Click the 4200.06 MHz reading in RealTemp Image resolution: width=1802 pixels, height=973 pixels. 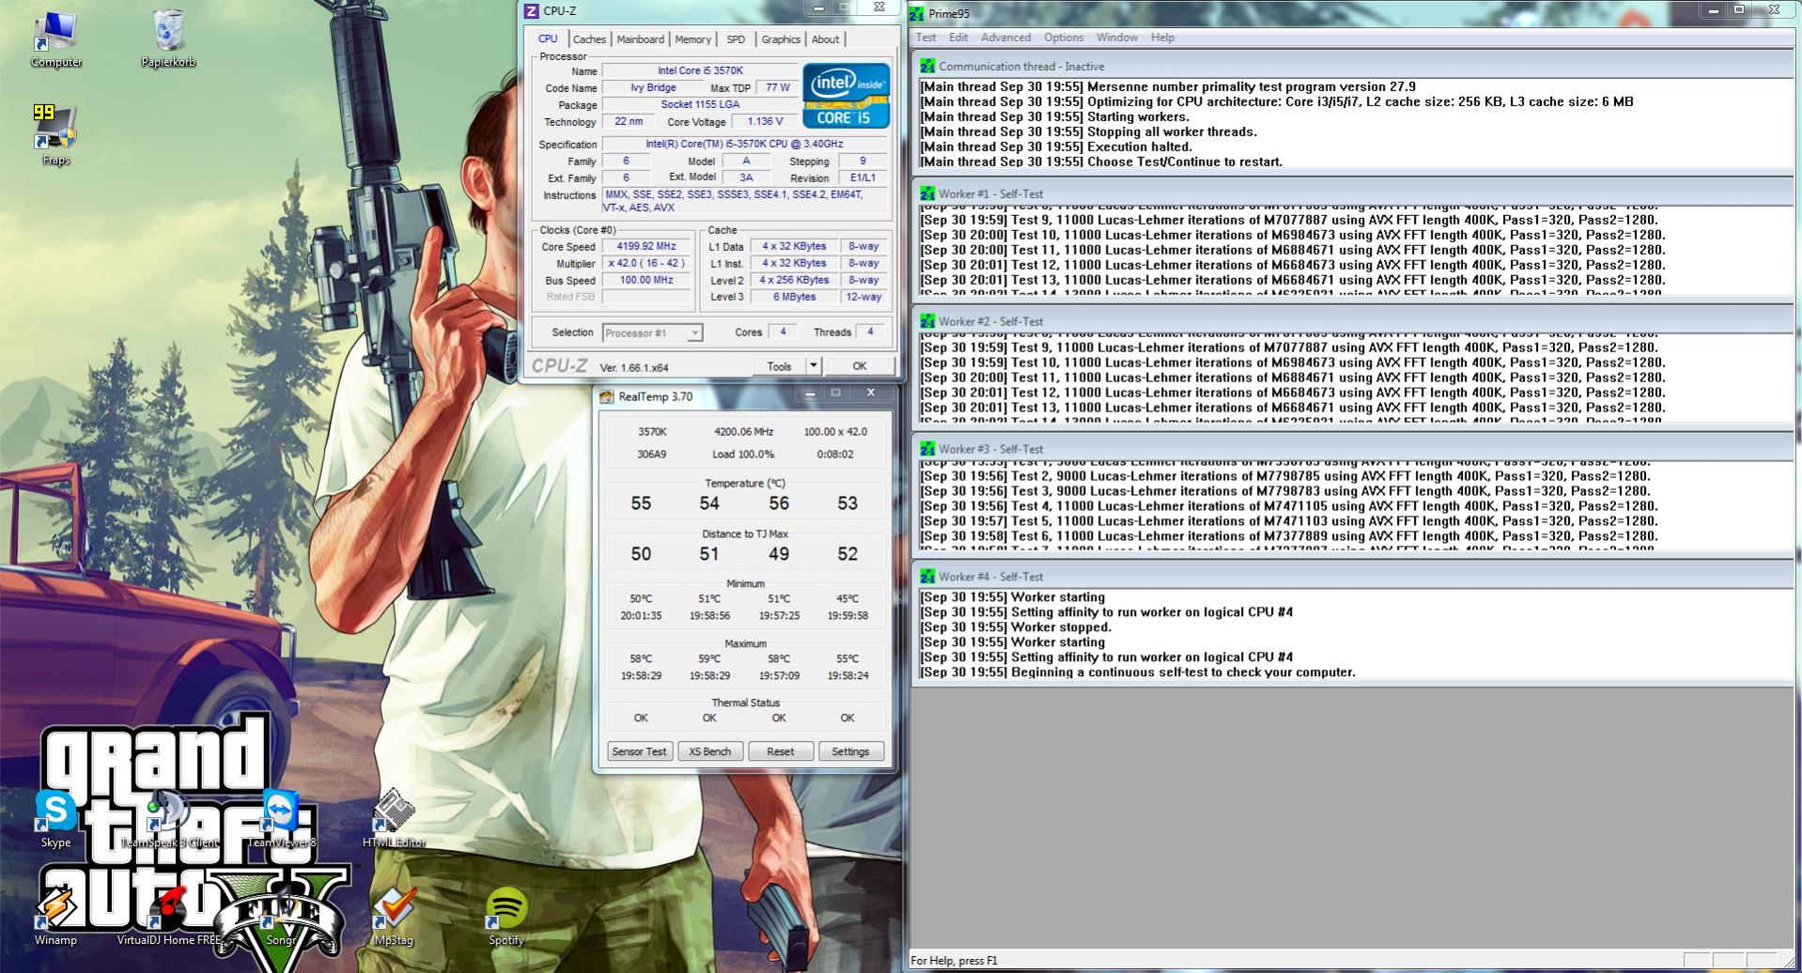[743, 431]
